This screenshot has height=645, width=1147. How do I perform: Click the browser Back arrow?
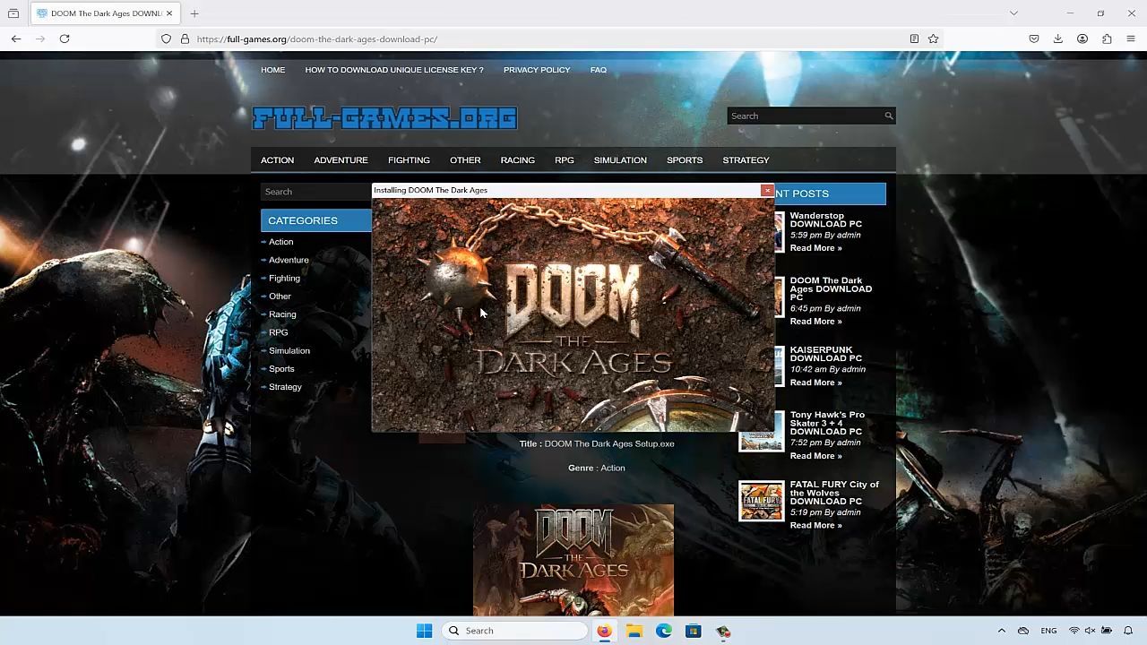tap(16, 39)
